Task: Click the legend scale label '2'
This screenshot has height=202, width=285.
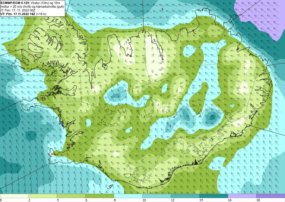Action: click(29, 200)
